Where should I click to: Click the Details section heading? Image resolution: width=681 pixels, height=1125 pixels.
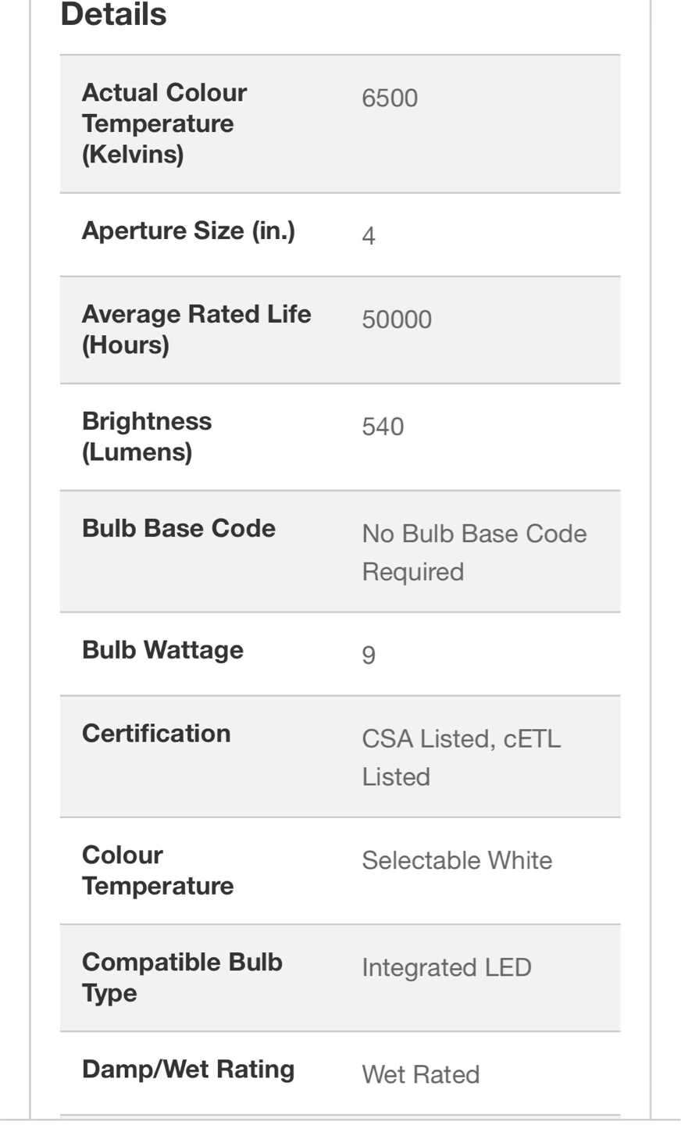(x=113, y=15)
